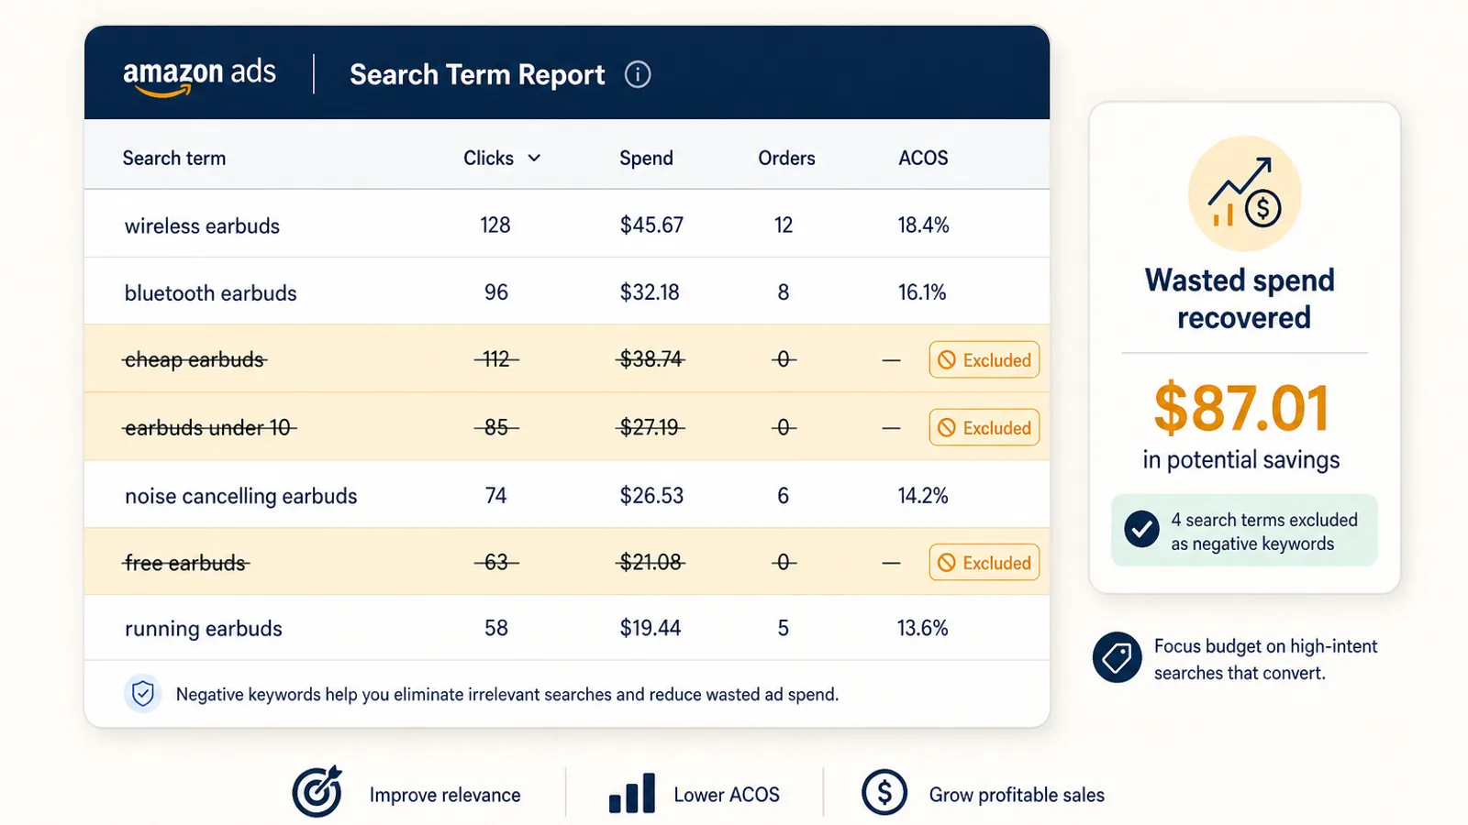Screen dimensions: 1468x825
Task: Click the struck-through $27.19 spend value
Action: pos(650,427)
